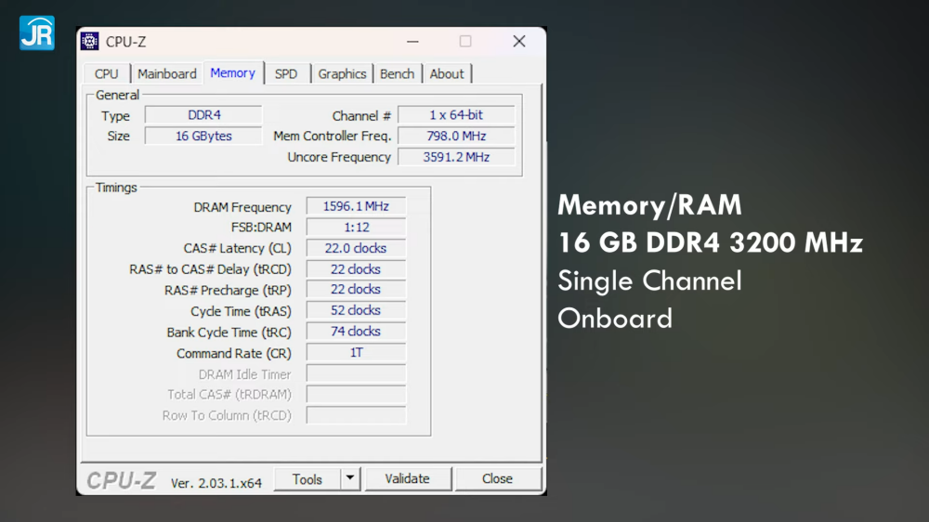Click the 798.0 MHz controller frequency value

456,136
